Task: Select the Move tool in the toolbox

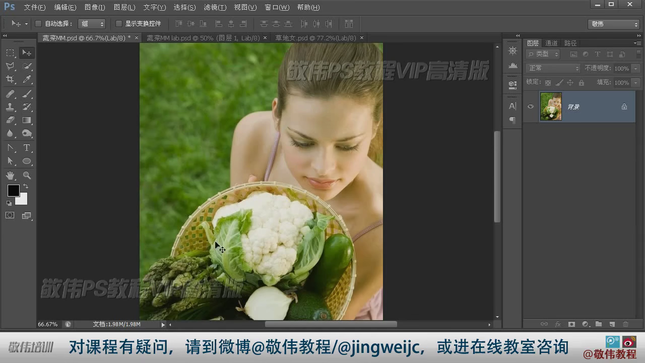Action: [27, 53]
